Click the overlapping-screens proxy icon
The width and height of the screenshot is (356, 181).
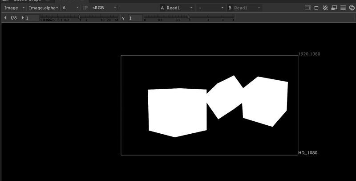(x=334, y=8)
